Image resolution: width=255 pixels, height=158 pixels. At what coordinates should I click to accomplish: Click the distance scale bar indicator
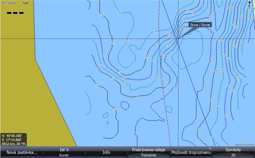click(244, 144)
